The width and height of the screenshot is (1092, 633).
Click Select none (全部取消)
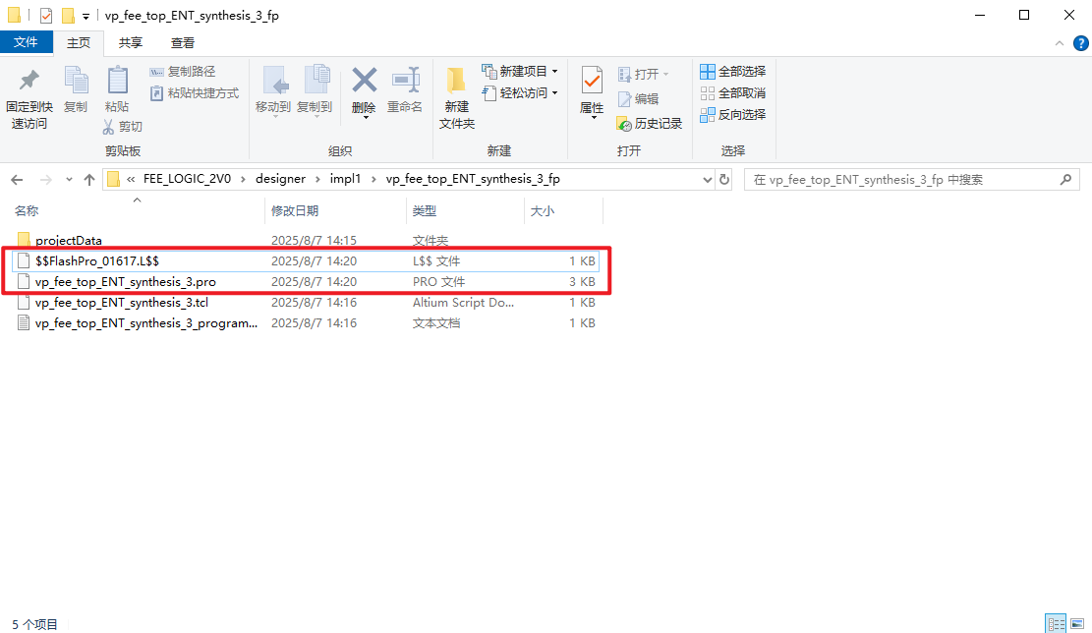click(732, 92)
